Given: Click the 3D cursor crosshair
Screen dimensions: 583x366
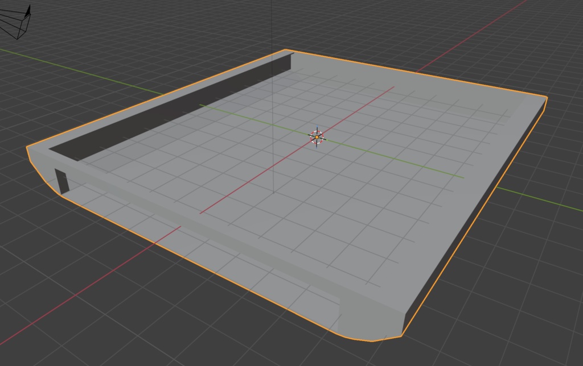Looking at the screenshot, I should (317, 138).
